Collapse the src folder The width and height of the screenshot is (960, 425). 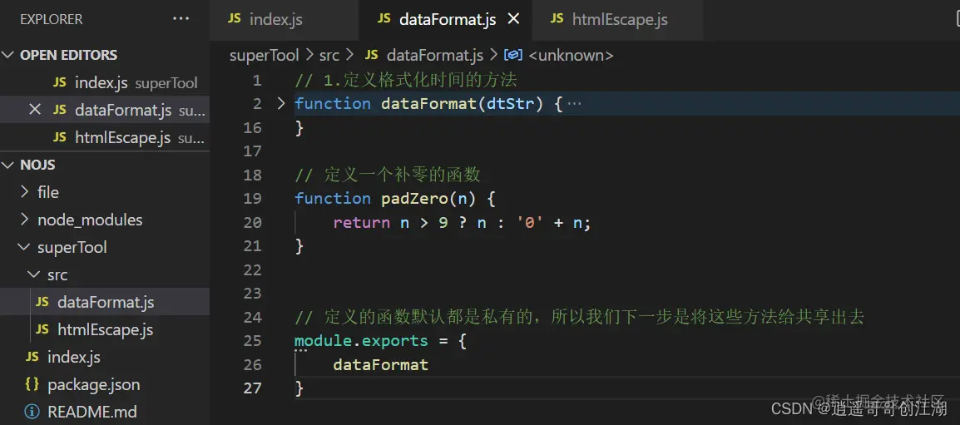(105, 275)
